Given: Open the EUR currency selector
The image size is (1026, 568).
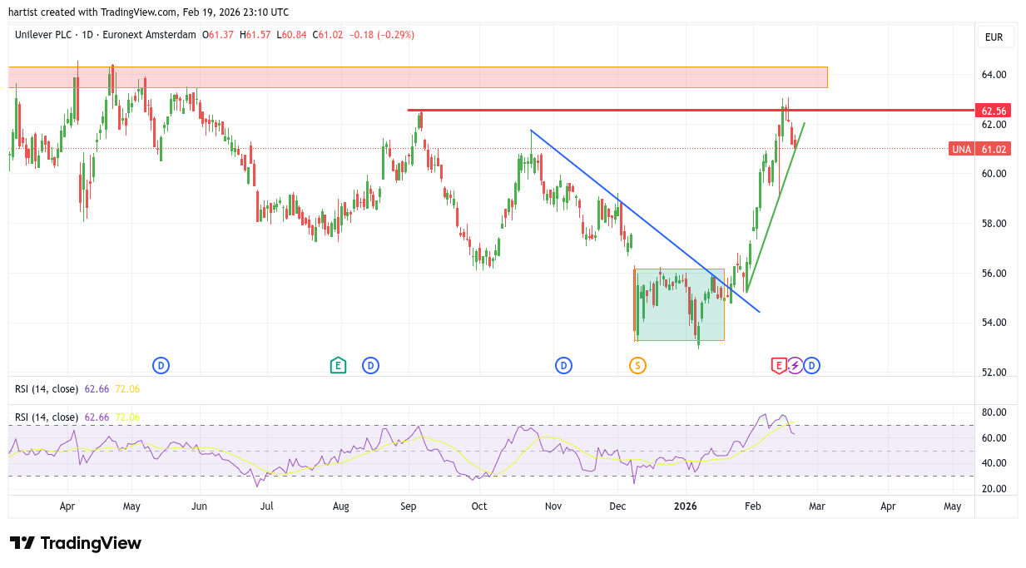Looking at the screenshot, I should [x=994, y=37].
